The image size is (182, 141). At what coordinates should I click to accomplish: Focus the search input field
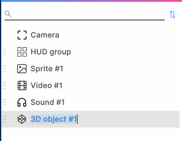[x=84, y=14]
